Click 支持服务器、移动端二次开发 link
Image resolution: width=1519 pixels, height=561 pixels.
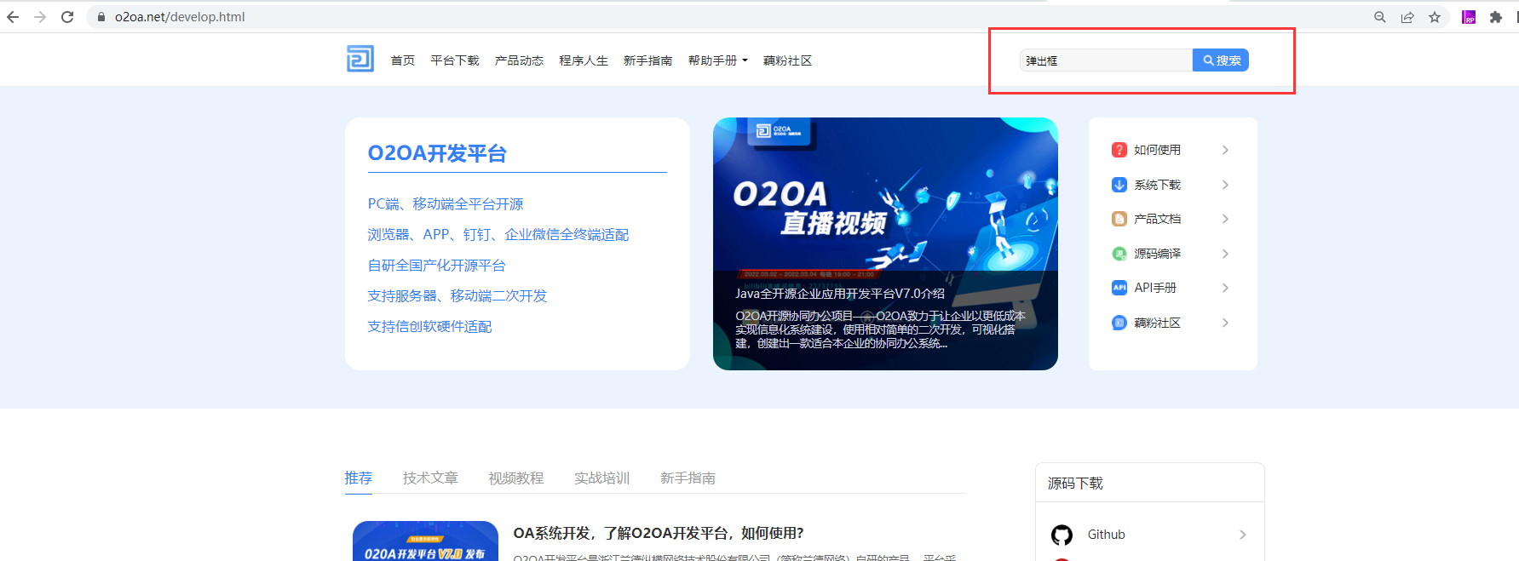click(457, 296)
